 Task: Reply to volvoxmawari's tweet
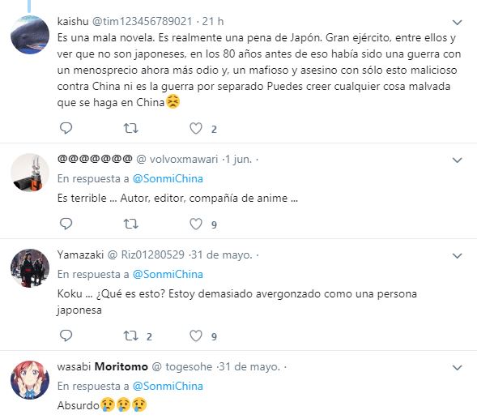66,224
